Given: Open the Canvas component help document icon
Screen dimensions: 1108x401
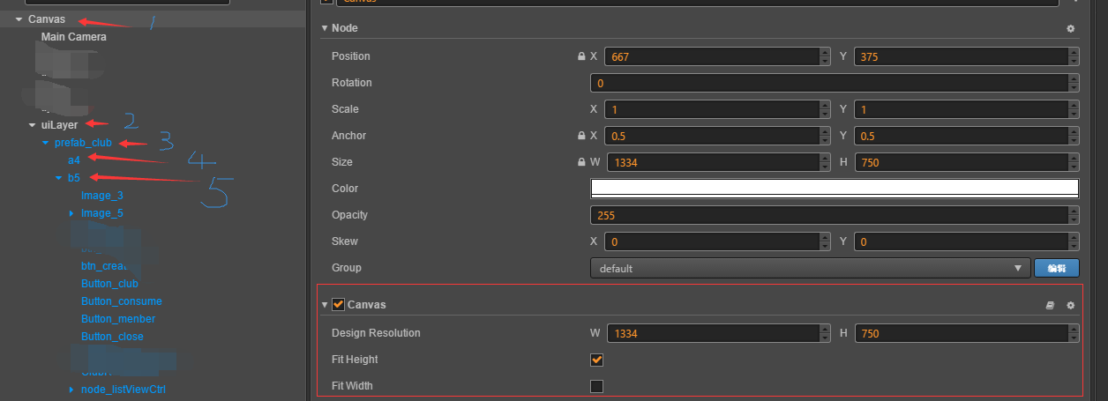Looking at the screenshot, I should 1050,305.
